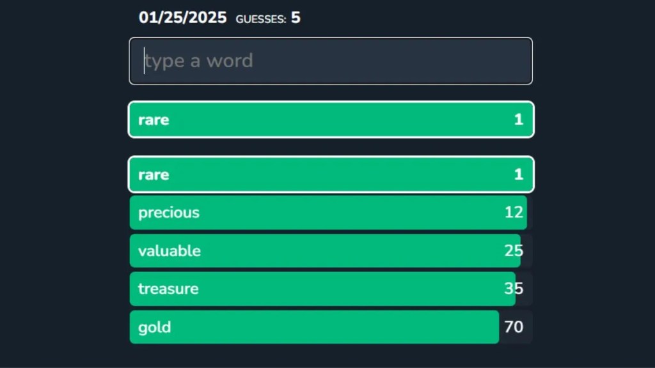The width and height of the screenshot is (655, 368).
Task: Click the "treasure" word label
Action: (168, 289)
